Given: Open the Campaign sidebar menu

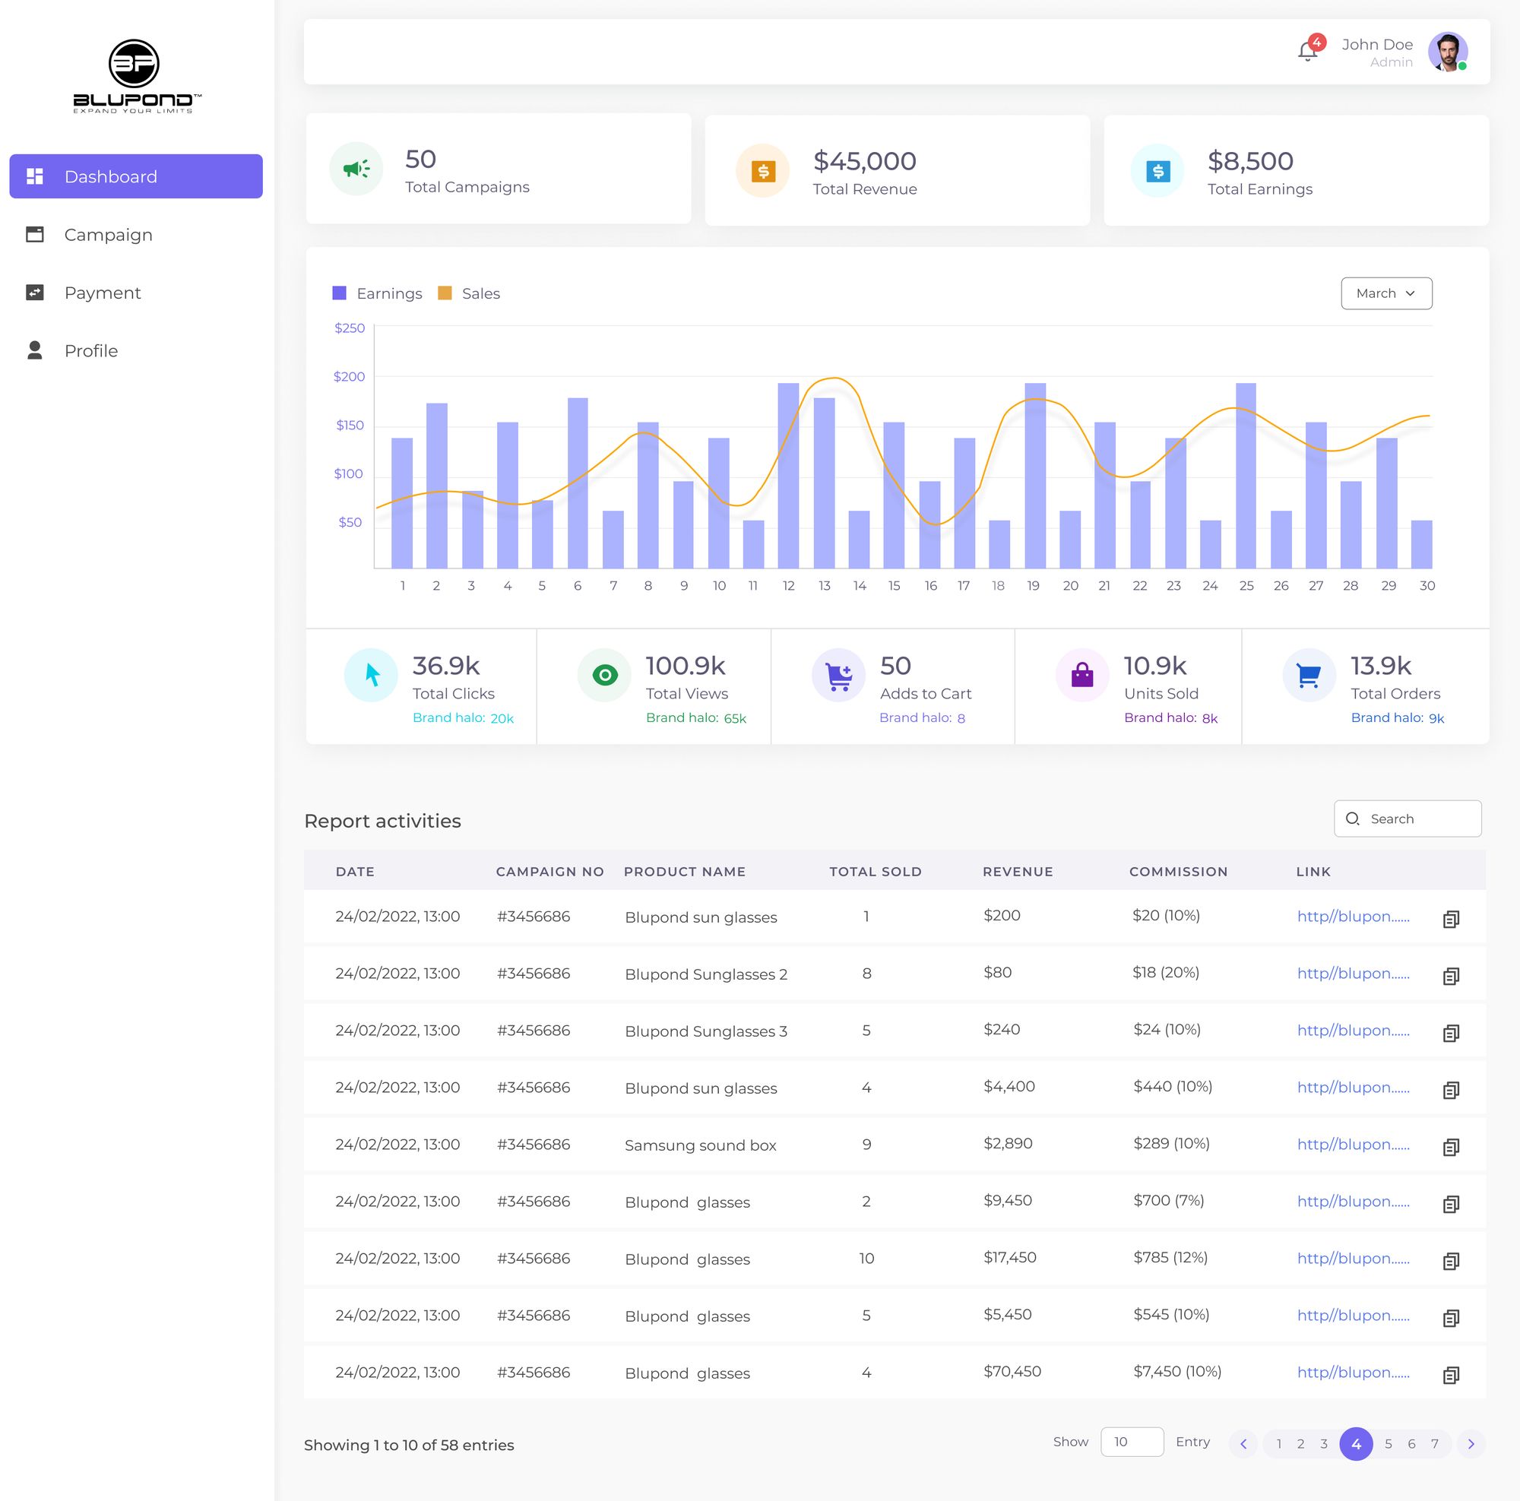Looking at the screenshot, I should click(108, 234).
